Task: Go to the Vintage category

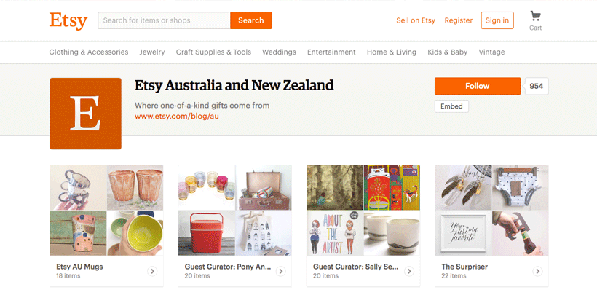Action: coord(492,52)
